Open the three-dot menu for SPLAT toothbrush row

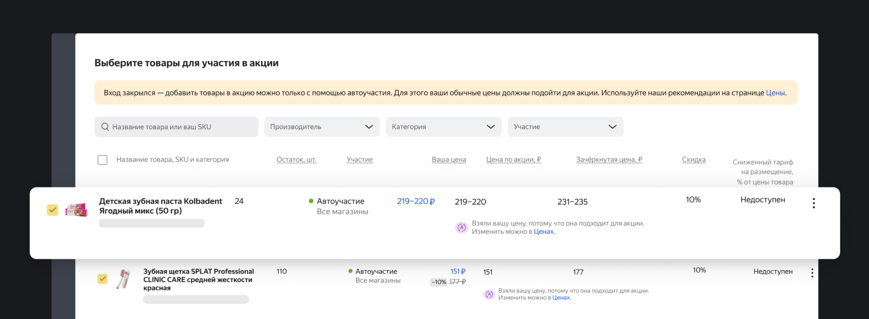click(812, 273)
